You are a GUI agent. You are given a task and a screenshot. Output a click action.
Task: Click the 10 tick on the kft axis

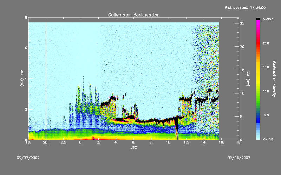click(242, 93)
